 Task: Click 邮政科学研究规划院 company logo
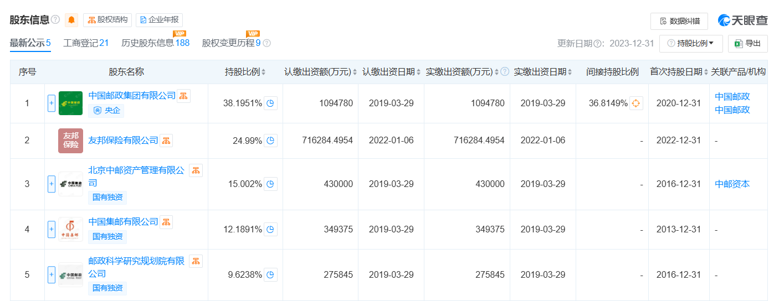point(70,274)
